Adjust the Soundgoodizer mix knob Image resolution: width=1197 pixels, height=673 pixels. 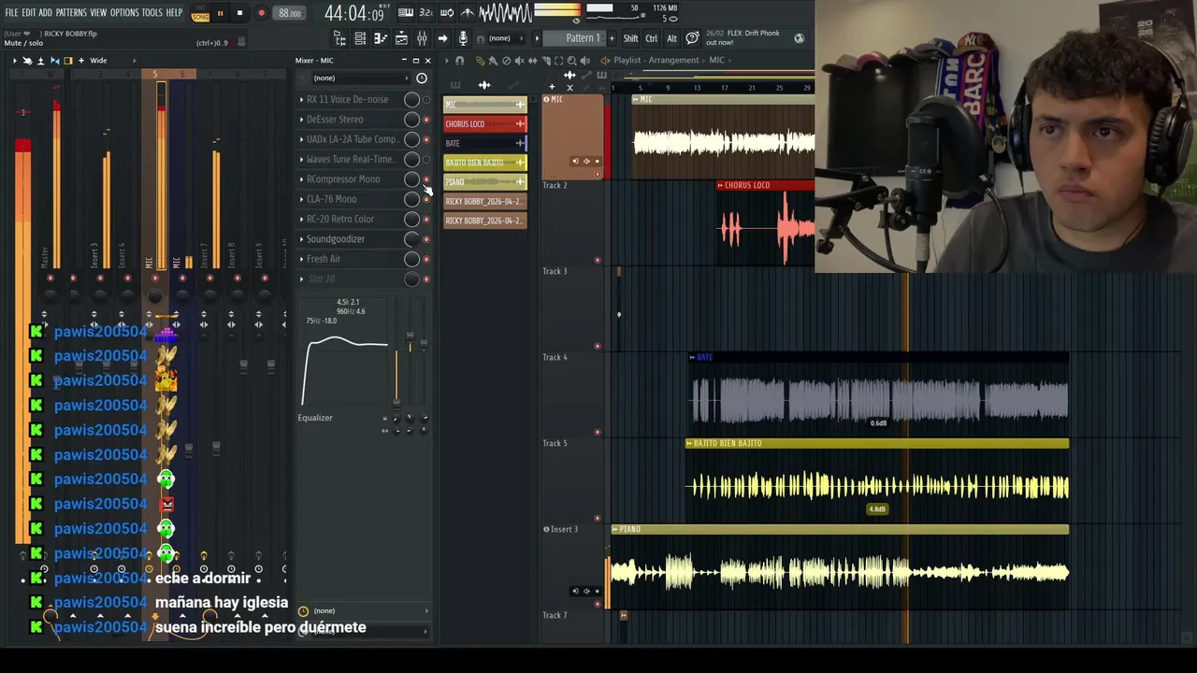click(x=411, y=239)
